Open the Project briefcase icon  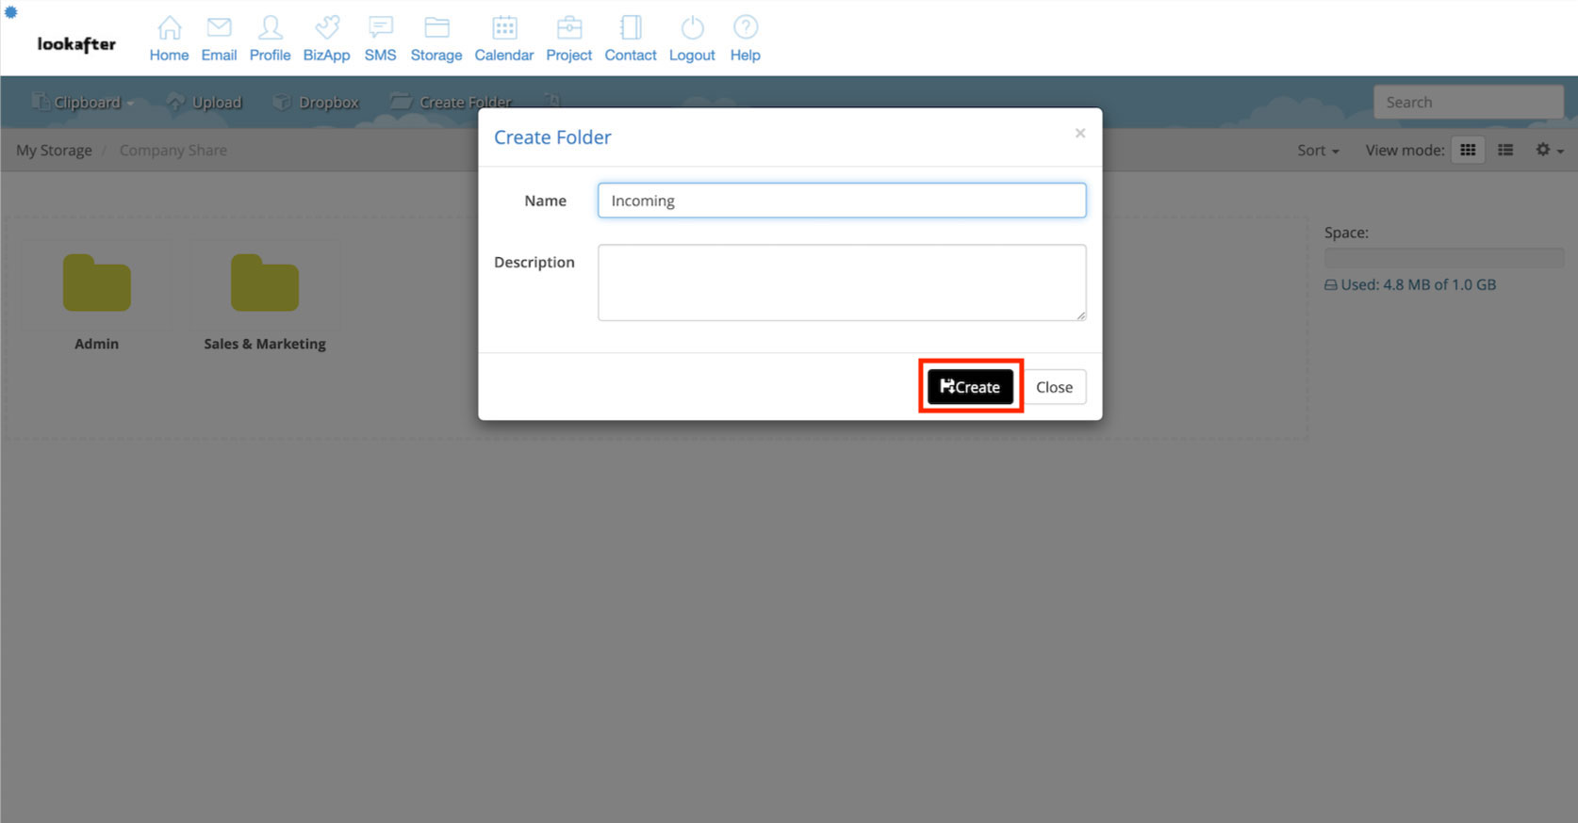[568, 28]
